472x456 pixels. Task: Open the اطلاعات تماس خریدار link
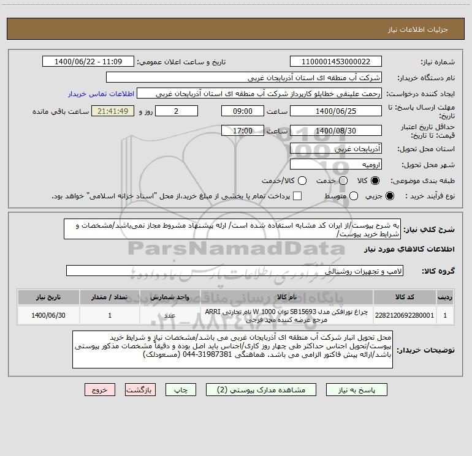click(101, 94)
